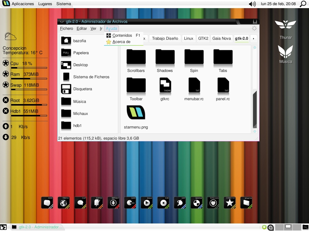Open the Game pacman launcher

pos(130,202)
